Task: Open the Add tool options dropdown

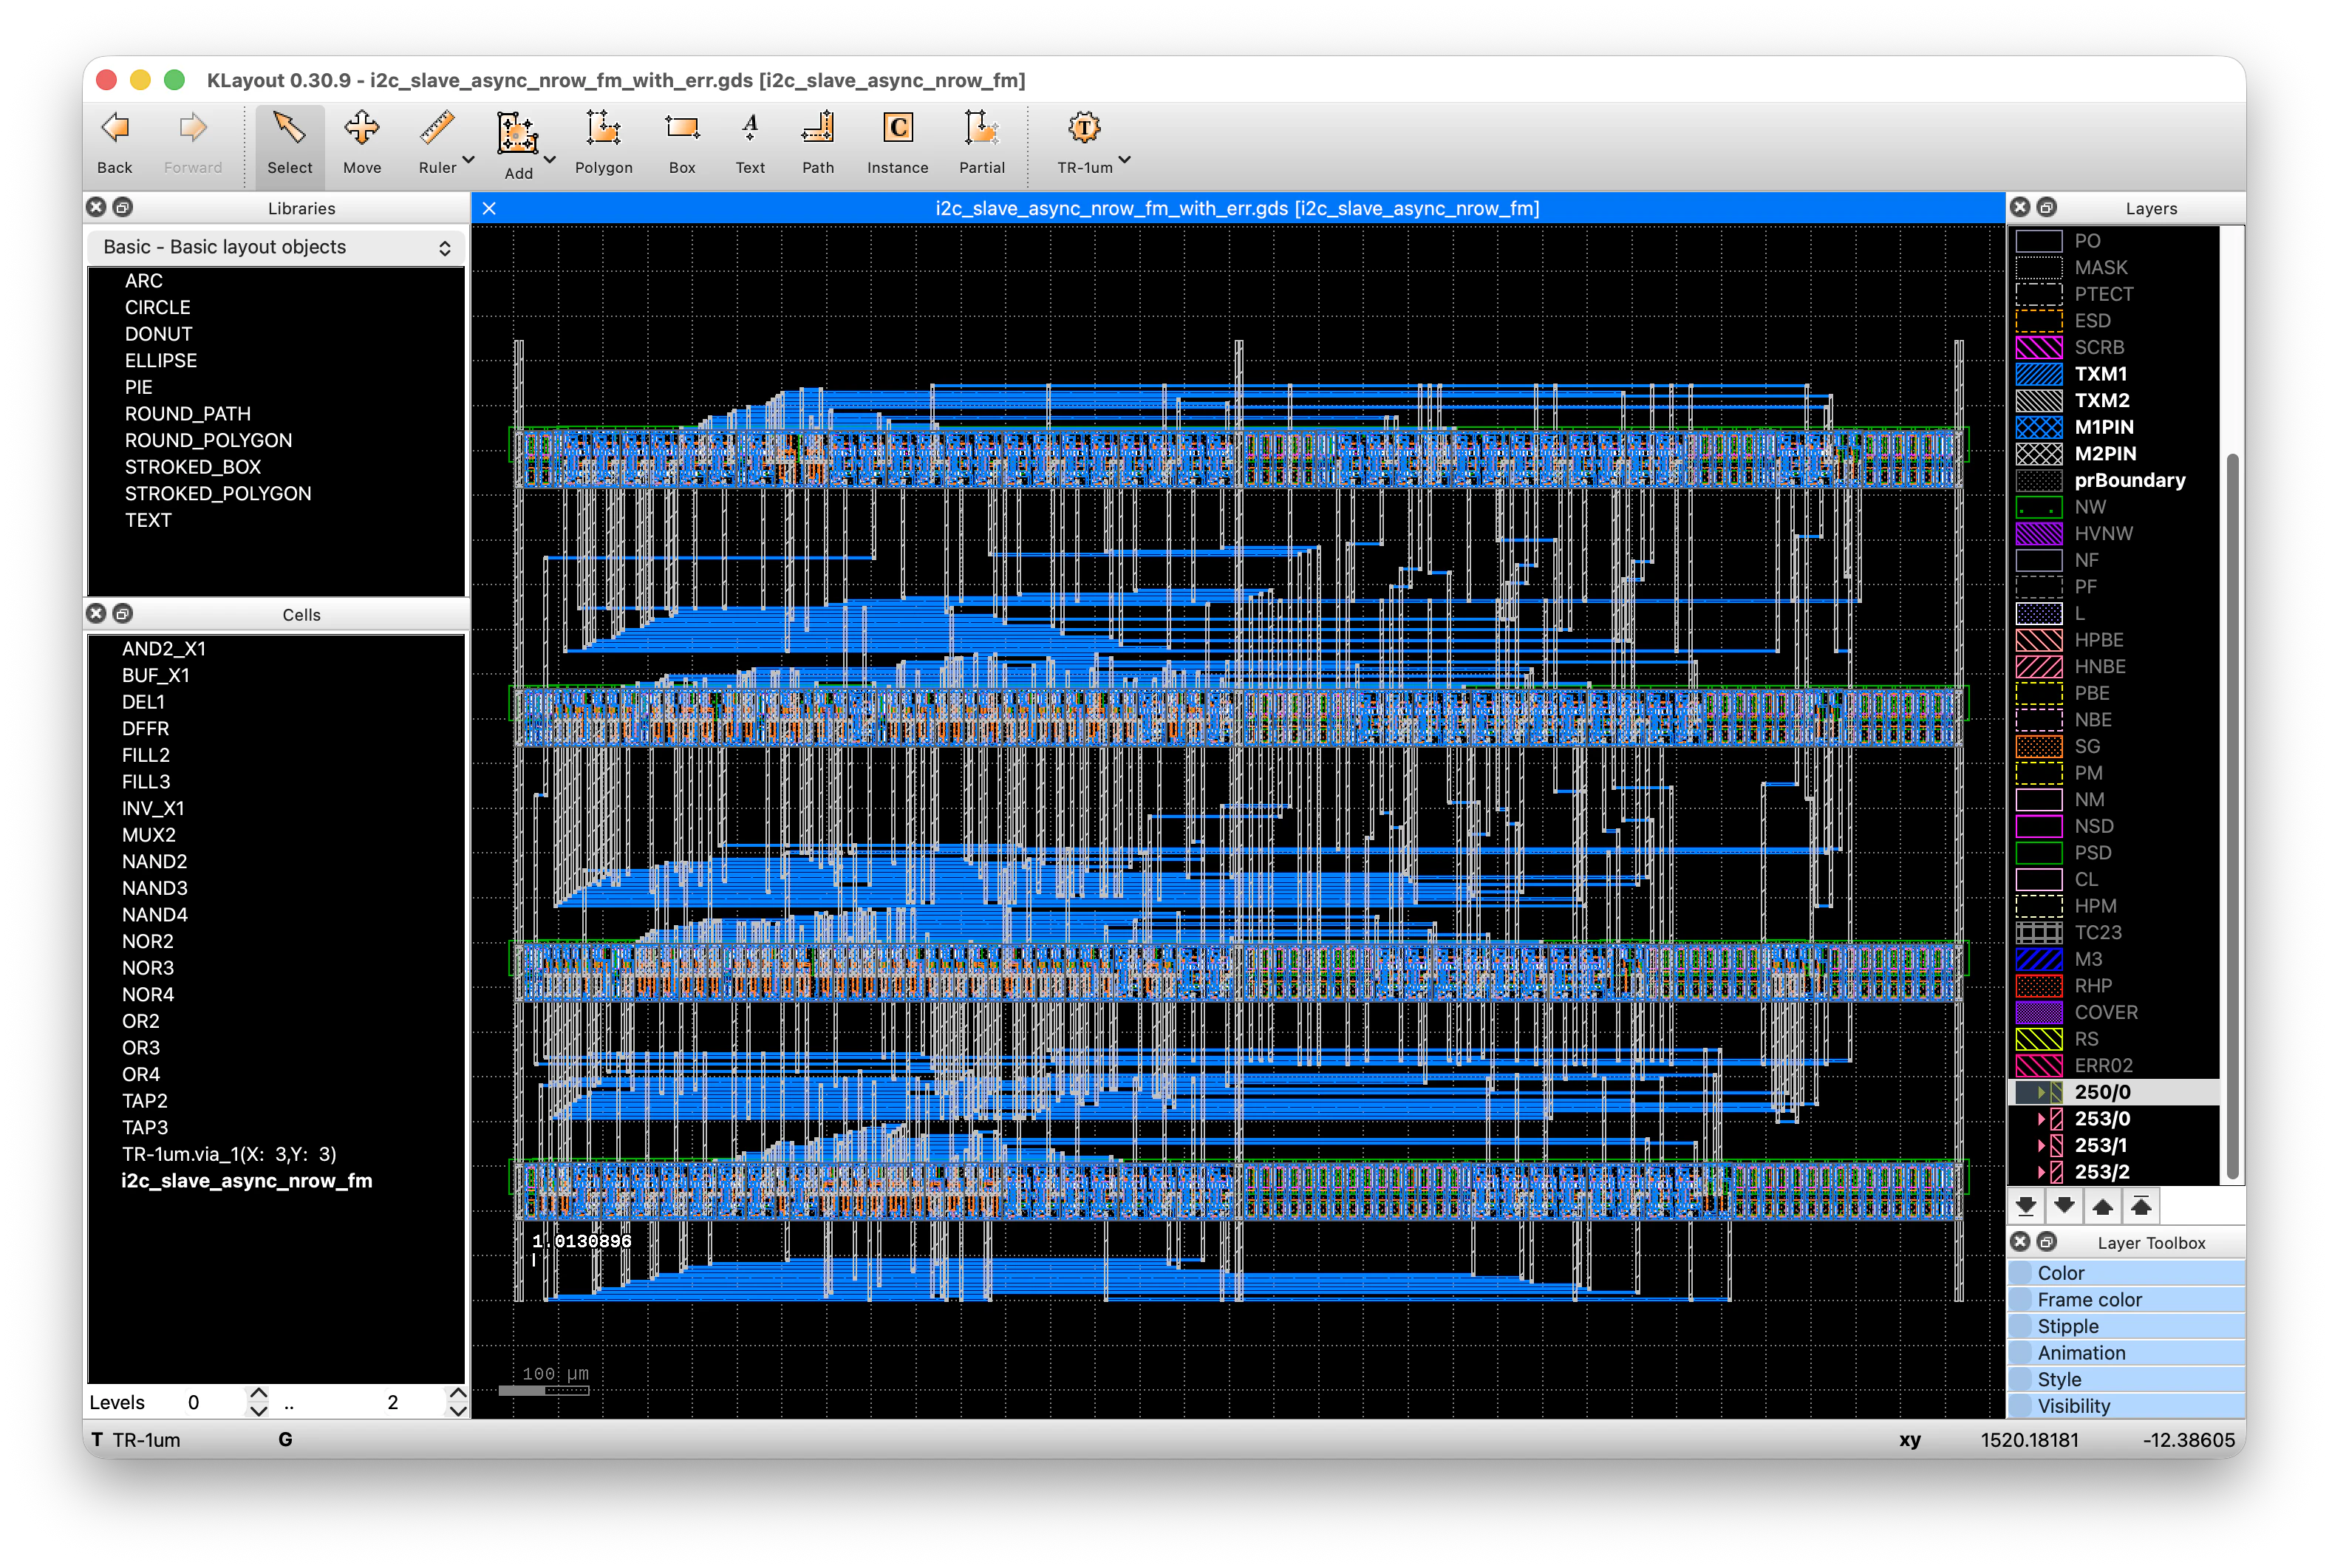Action: pyautogui.click(x=549, y=160)
